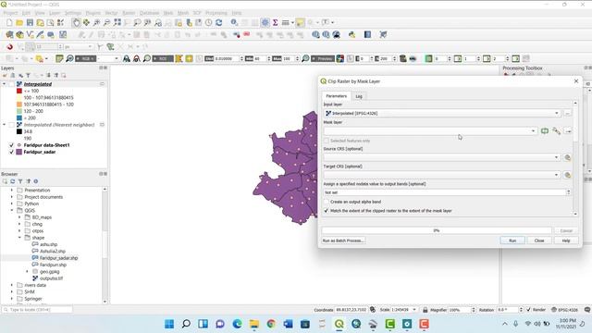Screen dimensions: 592x333
Task: Open a project via the folder icon
Action: (19, 22)
